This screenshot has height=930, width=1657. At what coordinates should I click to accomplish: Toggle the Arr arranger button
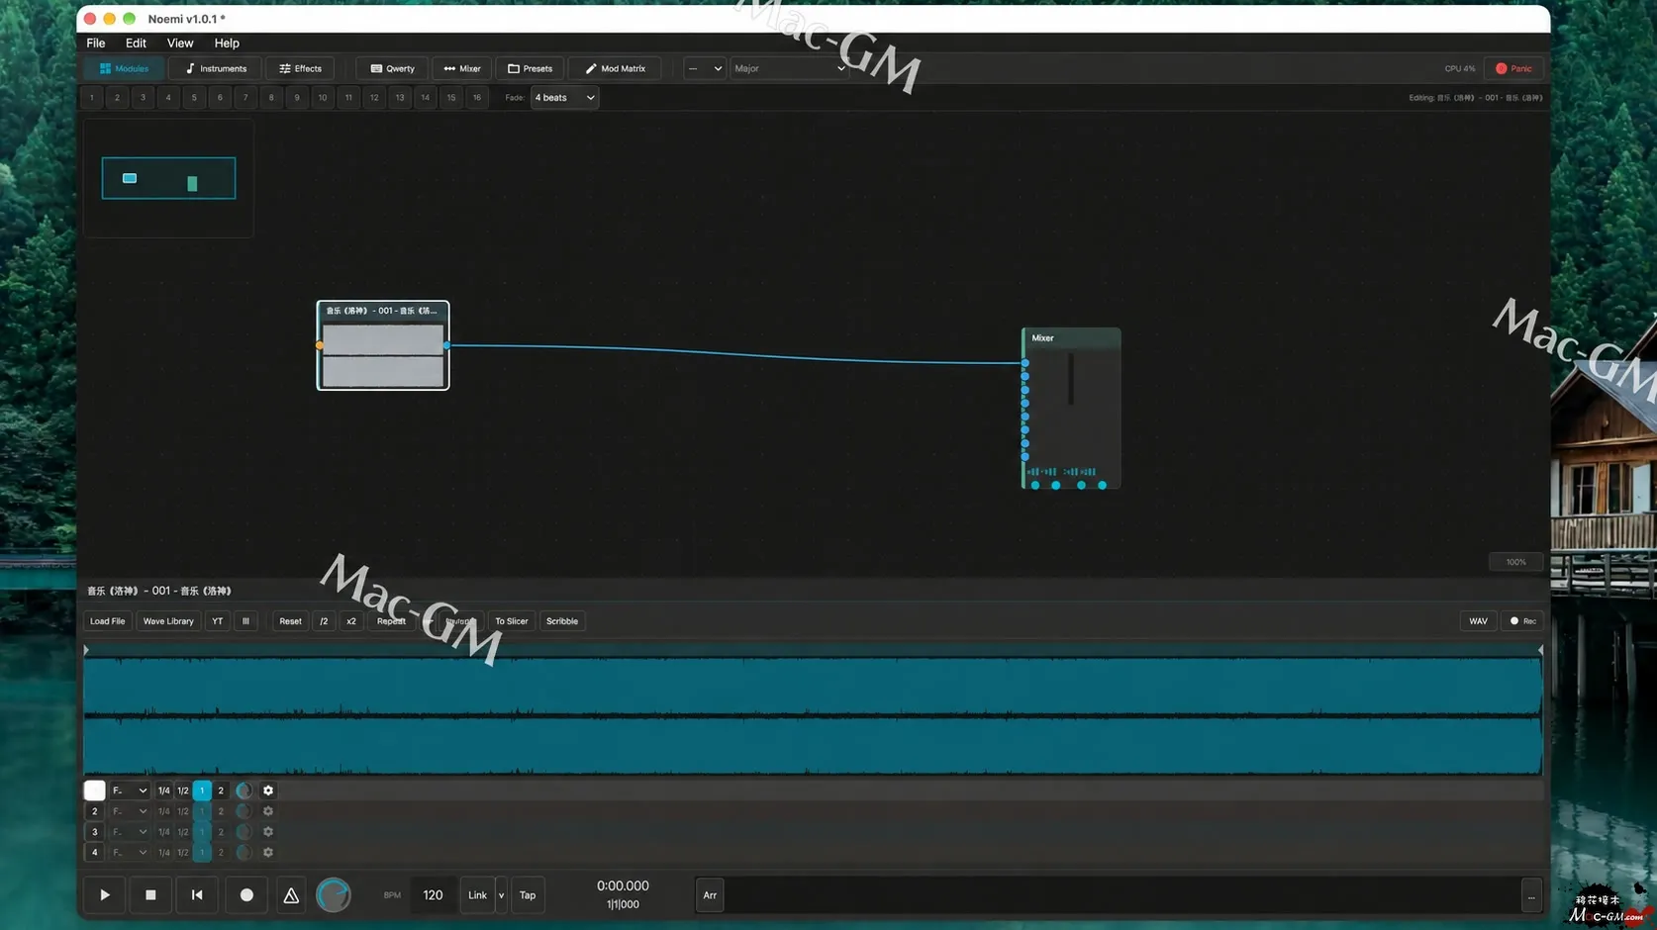pyautogui.click(x=710, y=895)
